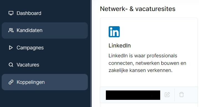The image size is (199, 107).
Task: Delete the LinkedIn connection with trash icon
Action: 182,95
